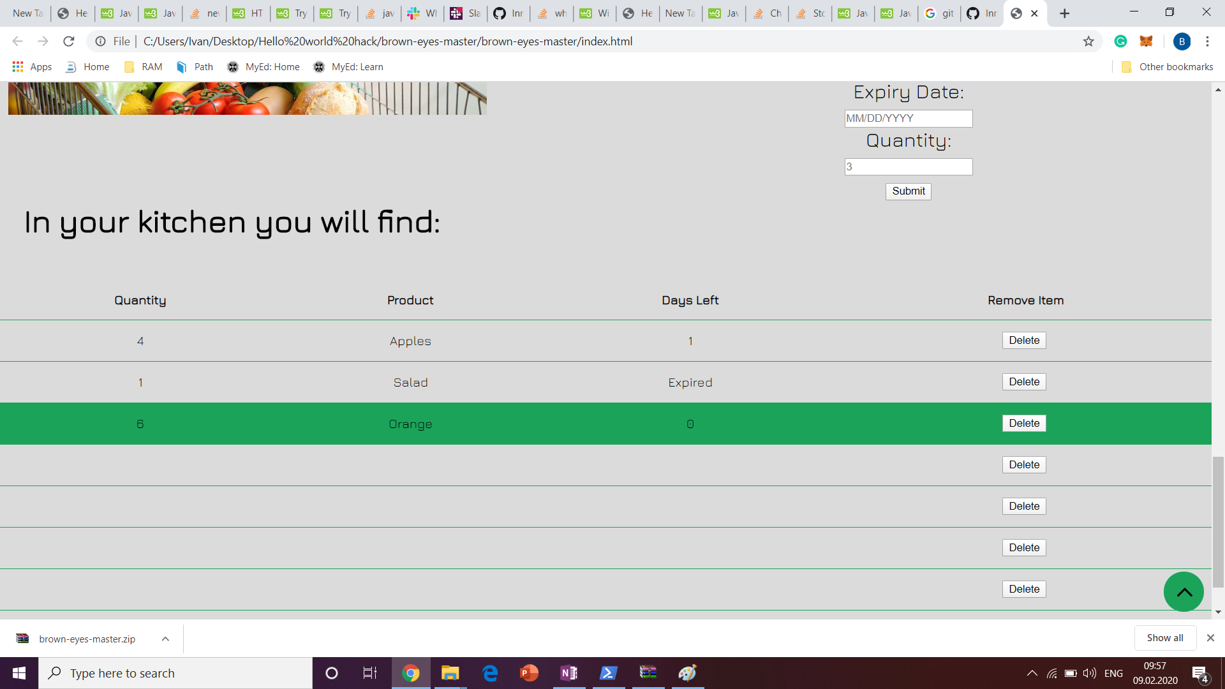1225x689 pixels.
Task: Open the Apps bookmarks shortcut
Action: coord(32,67)
